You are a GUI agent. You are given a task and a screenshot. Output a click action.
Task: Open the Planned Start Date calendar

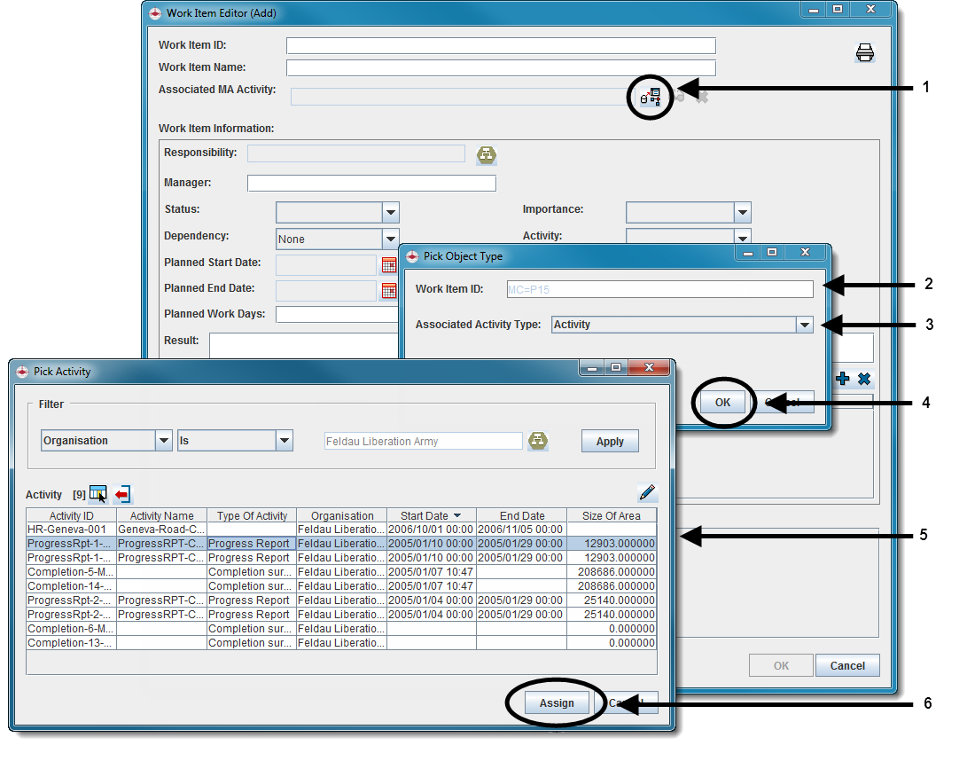pyautogui.click(x=389, y=264)
